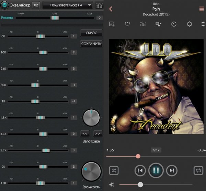Click the 3.4K band slider handle
Screen dimensions: 206x191
pos(43,134)
